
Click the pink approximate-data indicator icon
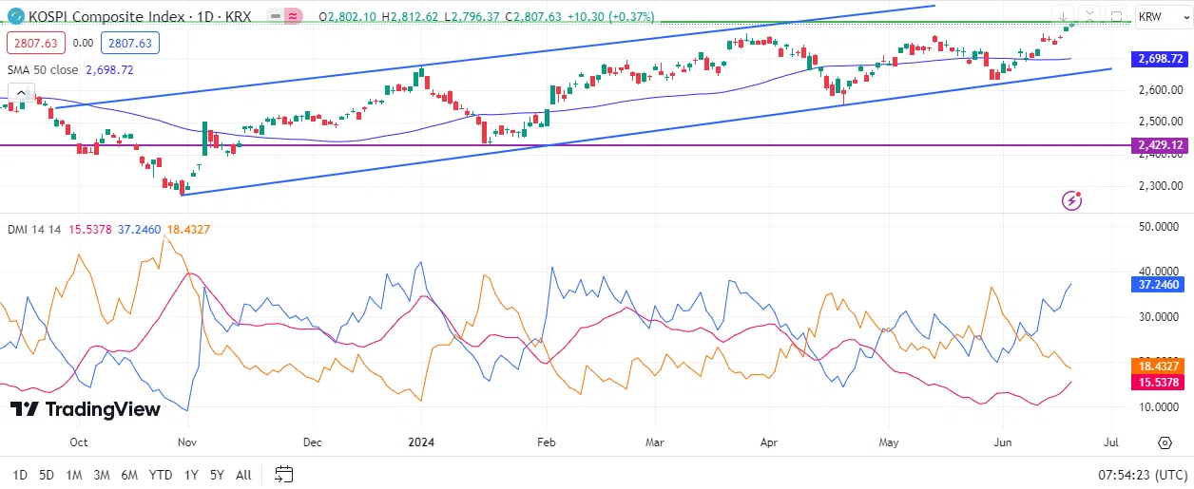(295, 17)
